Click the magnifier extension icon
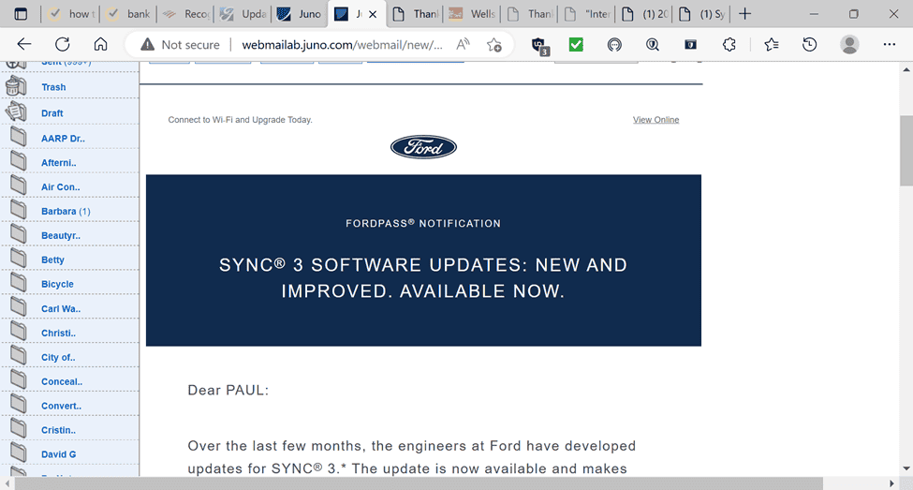 pos(653,44)
